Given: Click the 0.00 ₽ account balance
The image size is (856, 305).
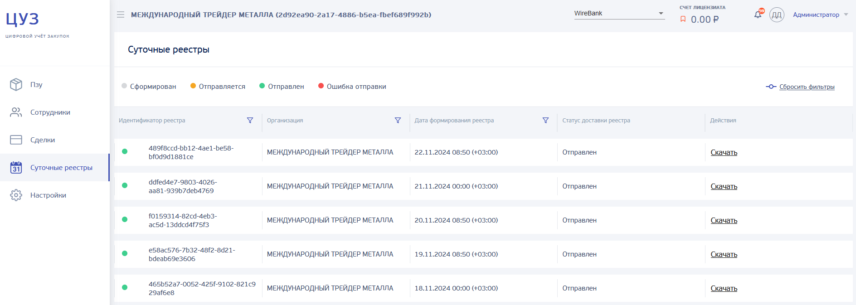Looking at the screenshot, I should 705,19.
